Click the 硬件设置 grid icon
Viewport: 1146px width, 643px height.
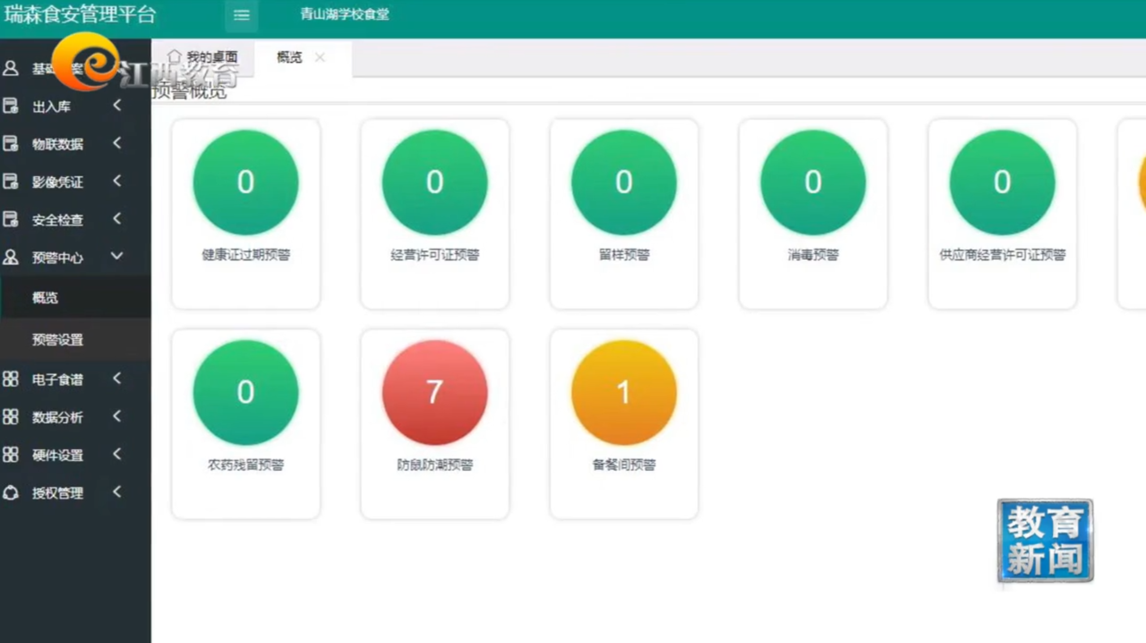[10, 455]
